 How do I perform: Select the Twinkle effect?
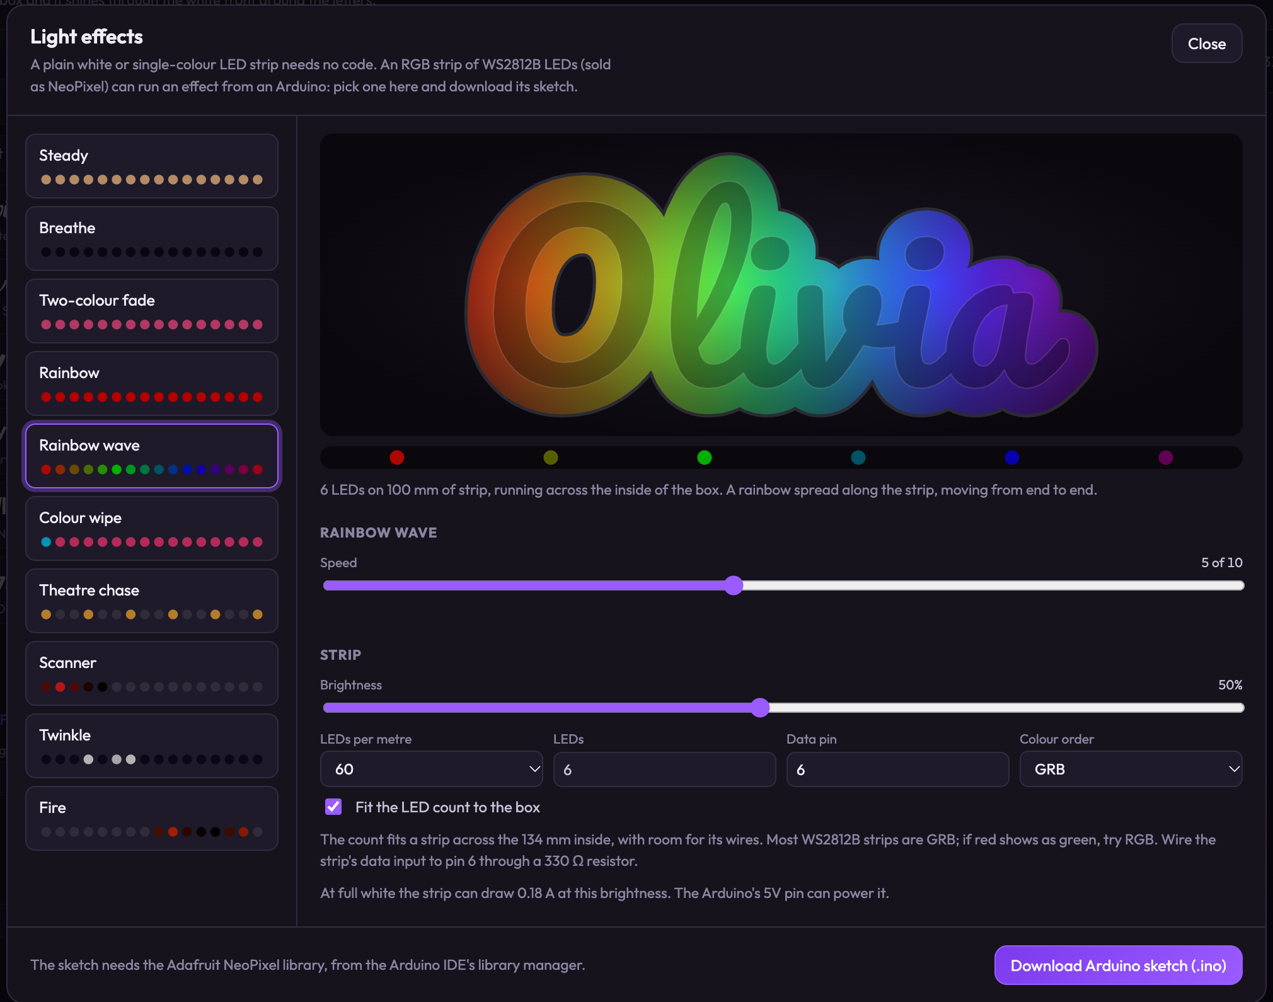coord(152,746)
